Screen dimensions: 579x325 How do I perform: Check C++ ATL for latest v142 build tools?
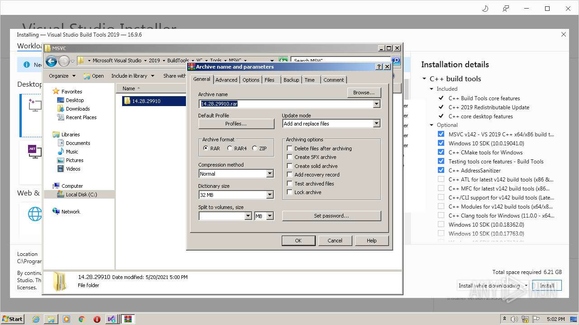click(x=441, y=179)
